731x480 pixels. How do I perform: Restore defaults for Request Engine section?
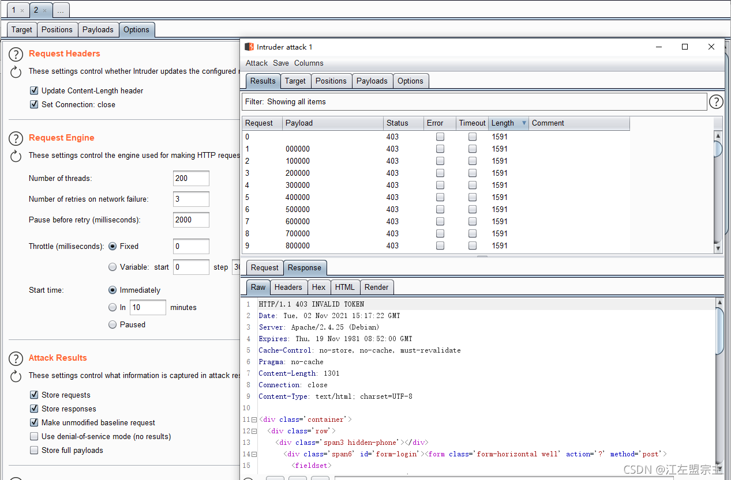[x=16, y=156]
